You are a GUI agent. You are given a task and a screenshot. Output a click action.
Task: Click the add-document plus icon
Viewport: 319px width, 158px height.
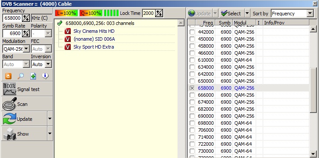tap(33, 76)
